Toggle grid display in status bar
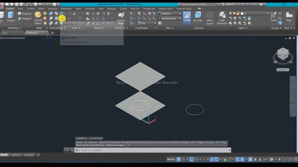This screenshot has height=167, width=298. point(179,160)
